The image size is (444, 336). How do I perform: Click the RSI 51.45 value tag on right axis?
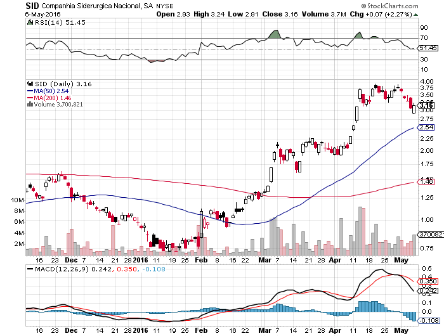(x=428, y=48)
